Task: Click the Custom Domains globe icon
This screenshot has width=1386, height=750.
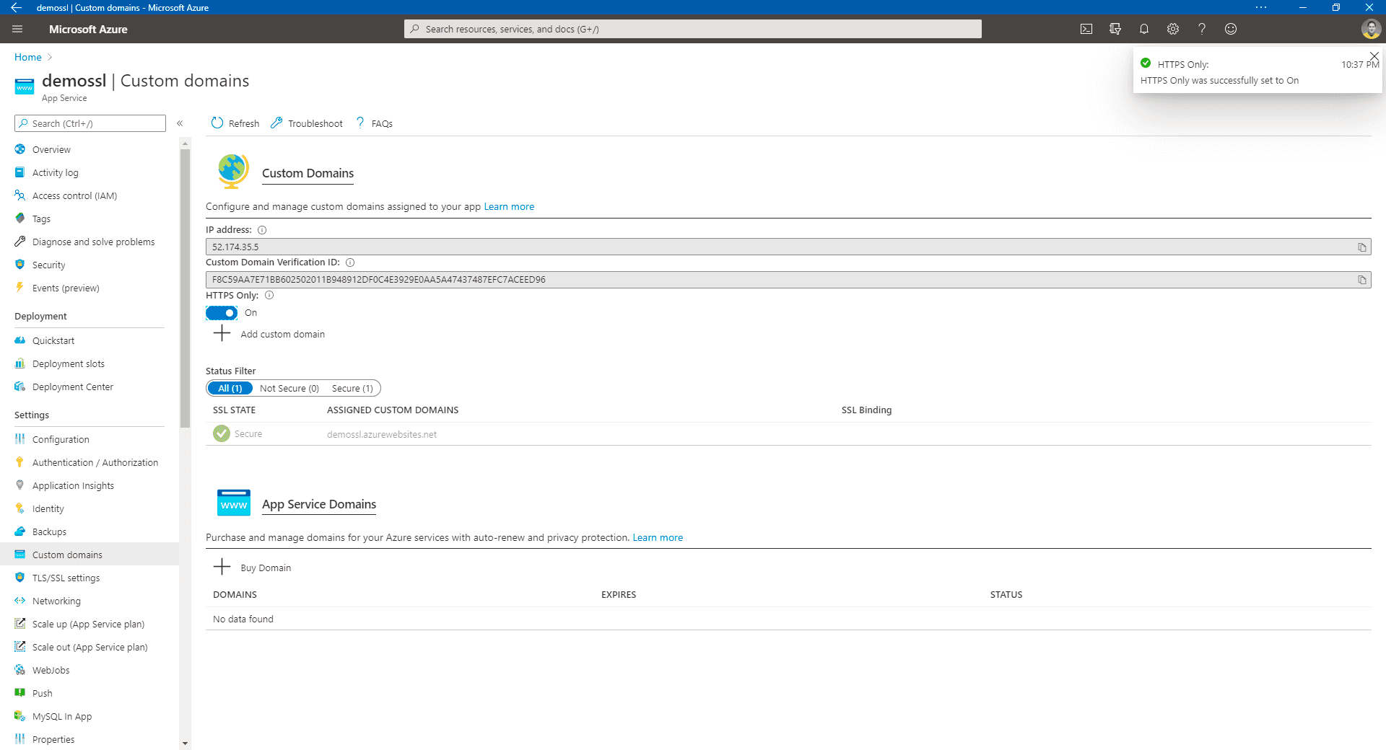Action: tap(232, 172)
